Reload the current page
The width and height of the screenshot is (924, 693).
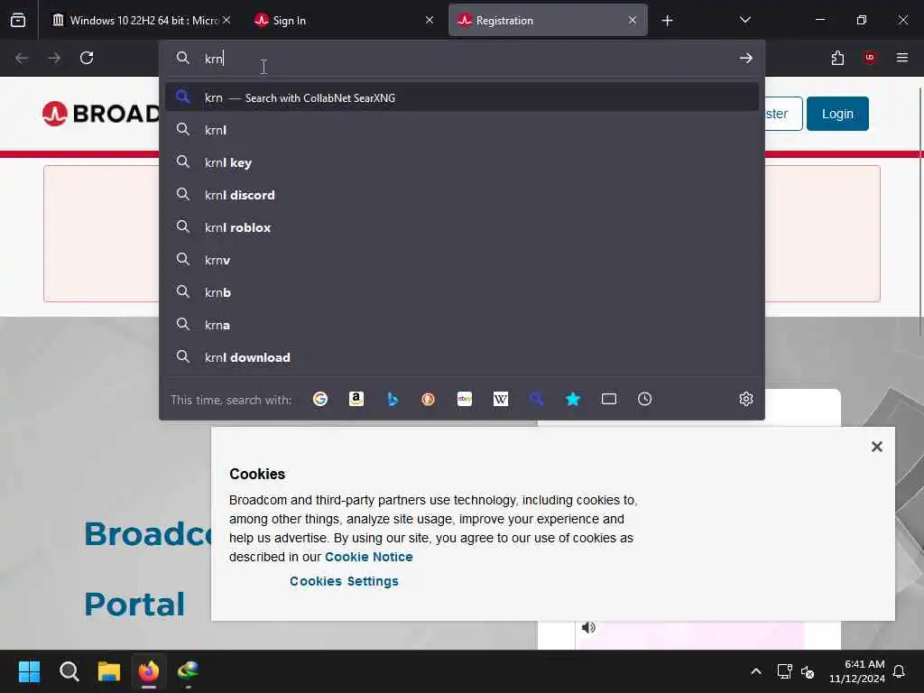[x=87, y=58]
